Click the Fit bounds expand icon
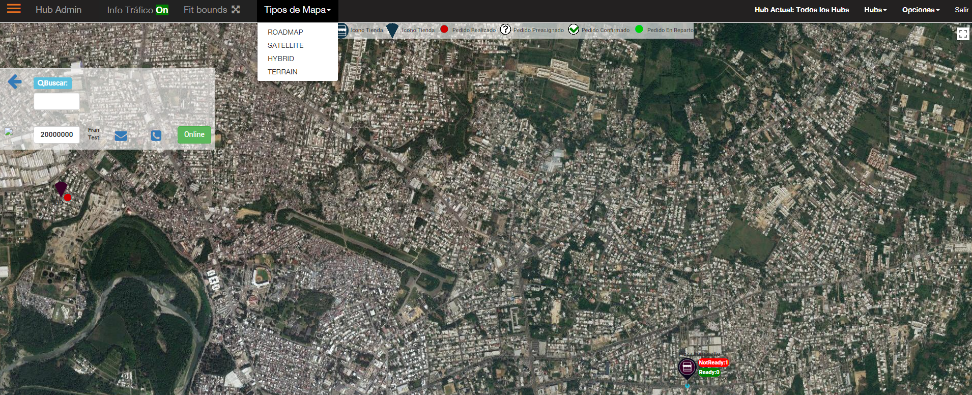 point(236,9)
